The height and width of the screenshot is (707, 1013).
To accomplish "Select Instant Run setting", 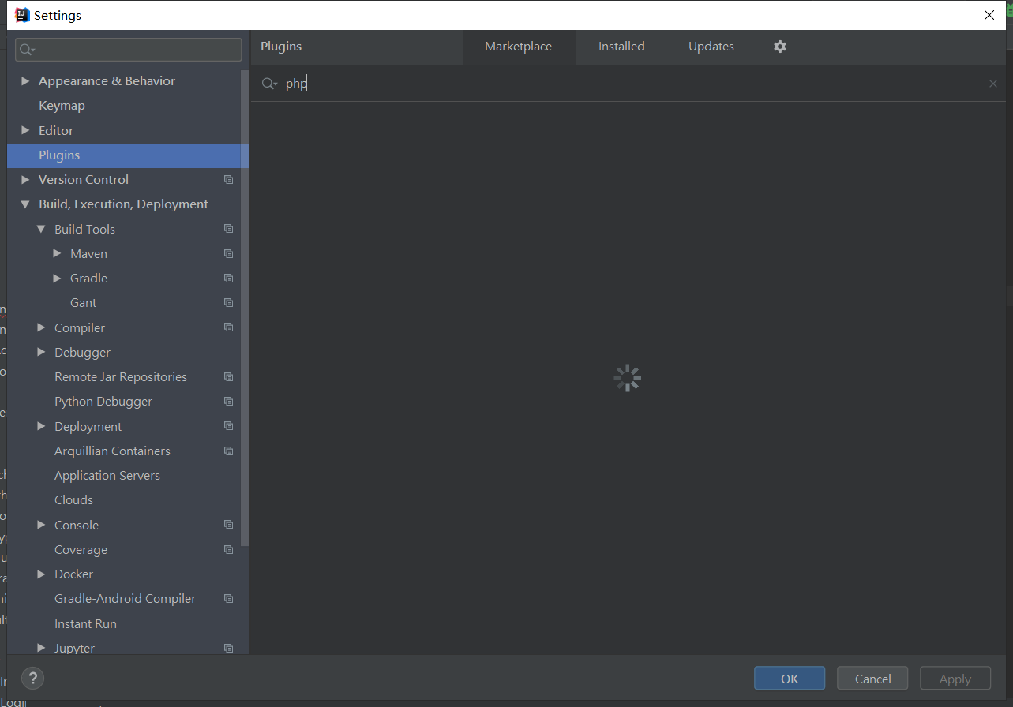I will coord(85,624).
